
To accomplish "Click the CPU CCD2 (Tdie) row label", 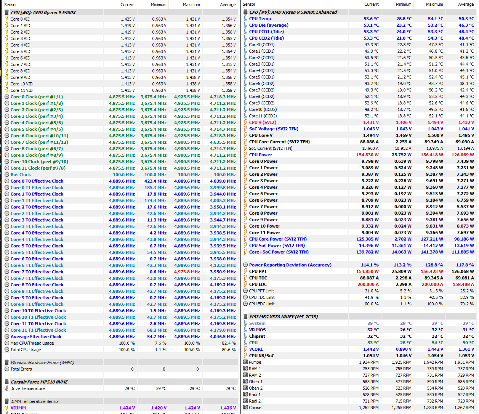I will (x=266, y=38).
